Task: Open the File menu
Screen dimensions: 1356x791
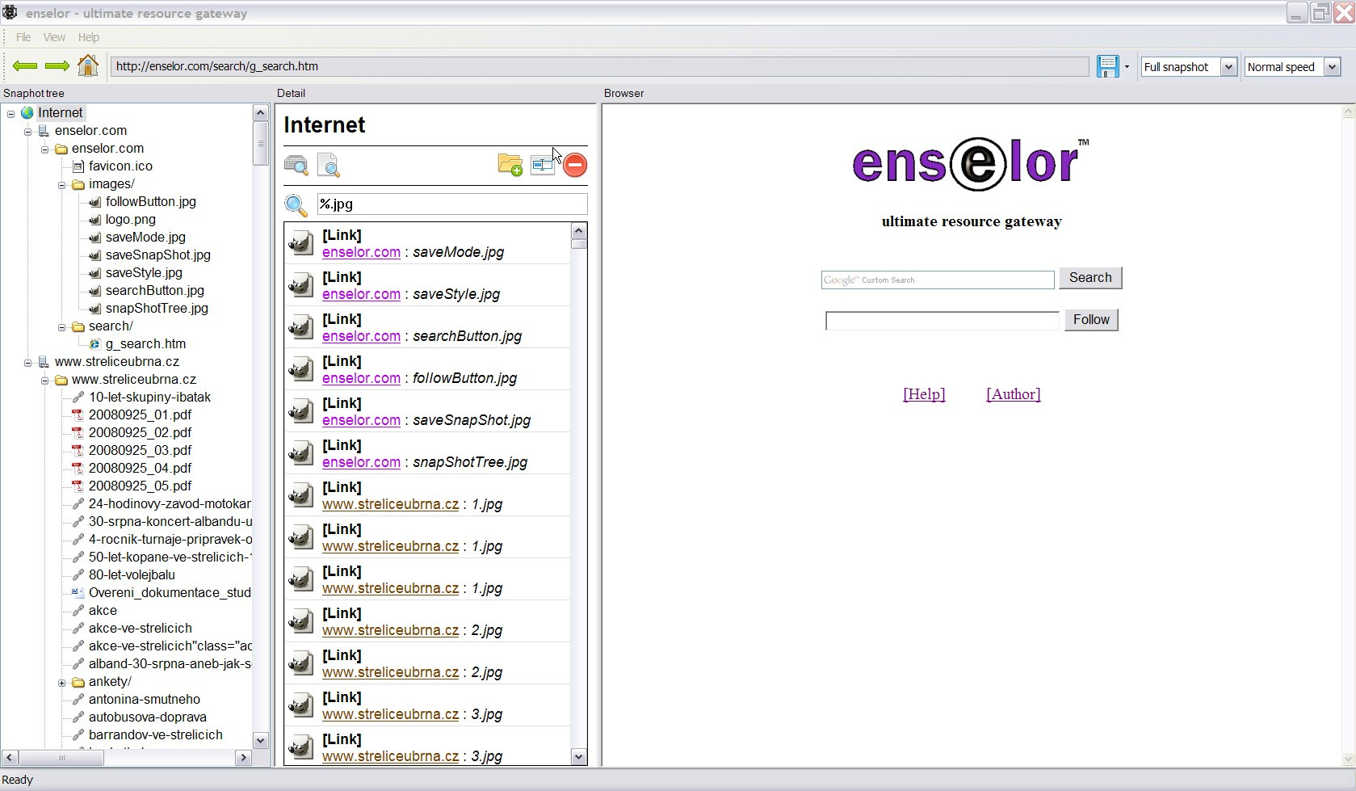Action: click(23, 37)
